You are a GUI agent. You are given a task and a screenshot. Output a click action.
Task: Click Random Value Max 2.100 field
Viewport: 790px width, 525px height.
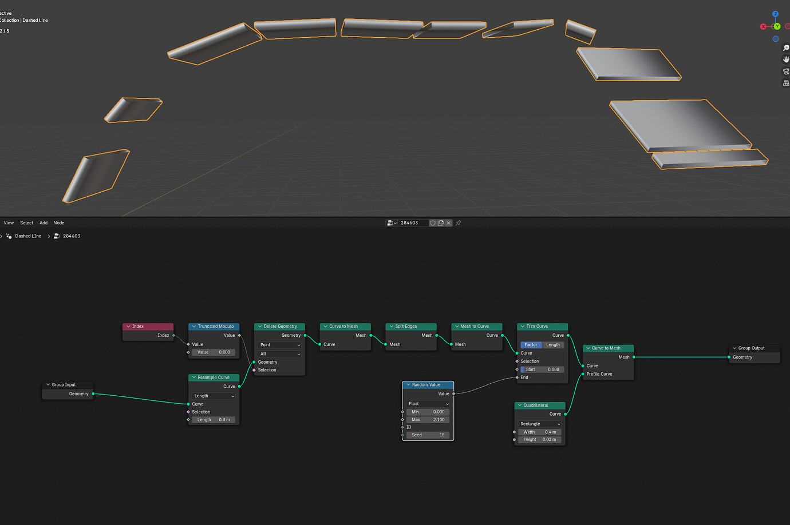[x=428, y=420]
